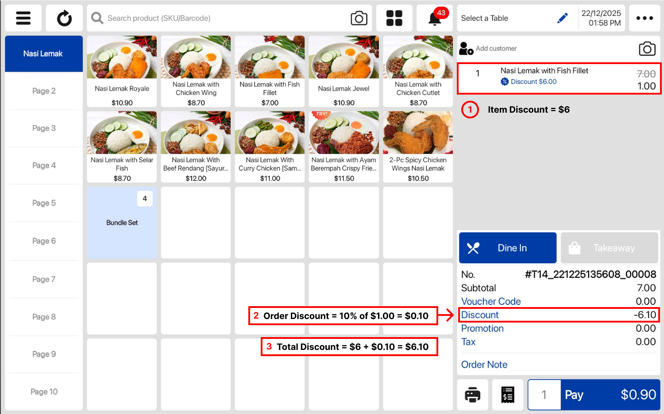664x414 pixels.
Task: Open notifications bell with 43 badge
Action: tap(435, 18)
